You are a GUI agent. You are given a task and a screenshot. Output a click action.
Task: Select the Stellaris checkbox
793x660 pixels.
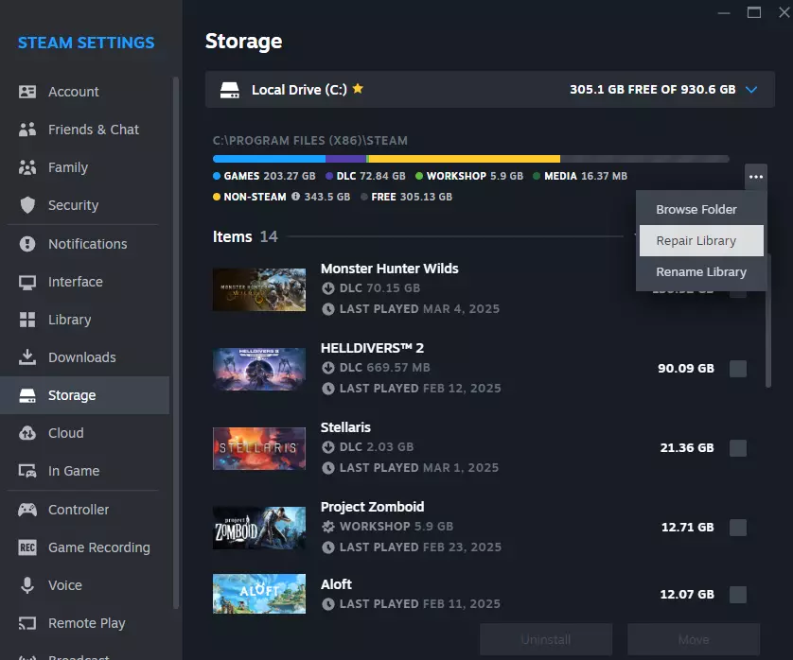click(x=738, y=448)
